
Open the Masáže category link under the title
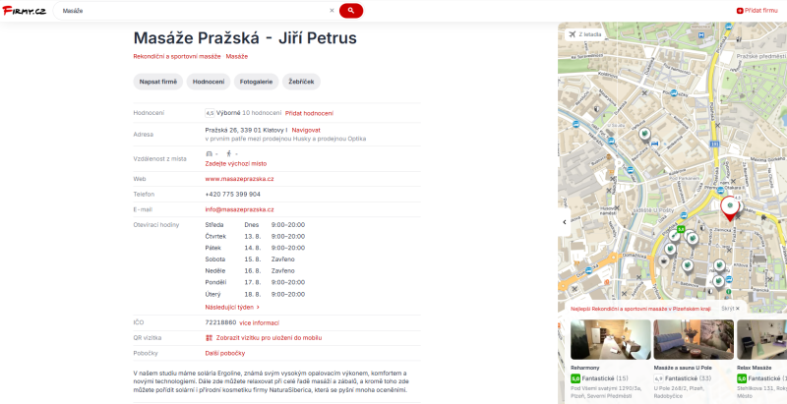[237, 57]
